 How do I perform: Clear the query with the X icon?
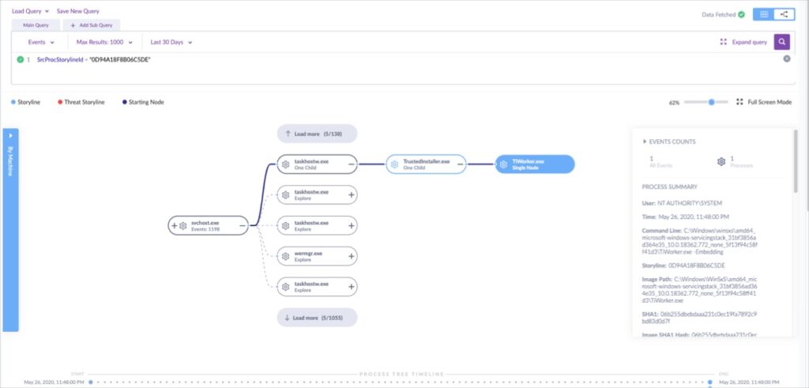(787, 59)
